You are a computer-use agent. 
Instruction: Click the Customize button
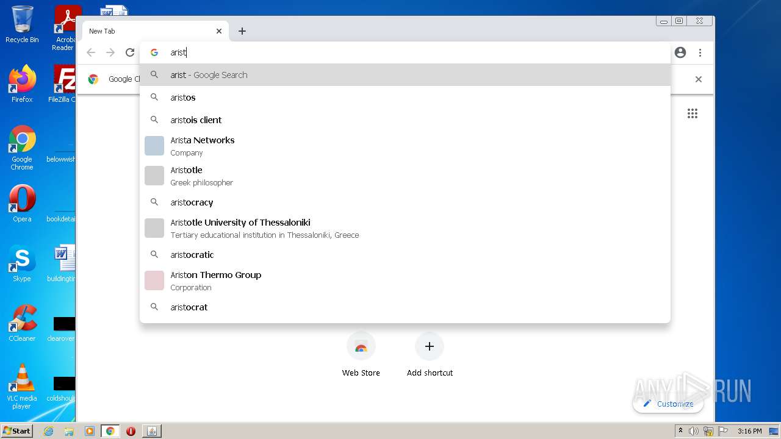(x=668, y=404)
